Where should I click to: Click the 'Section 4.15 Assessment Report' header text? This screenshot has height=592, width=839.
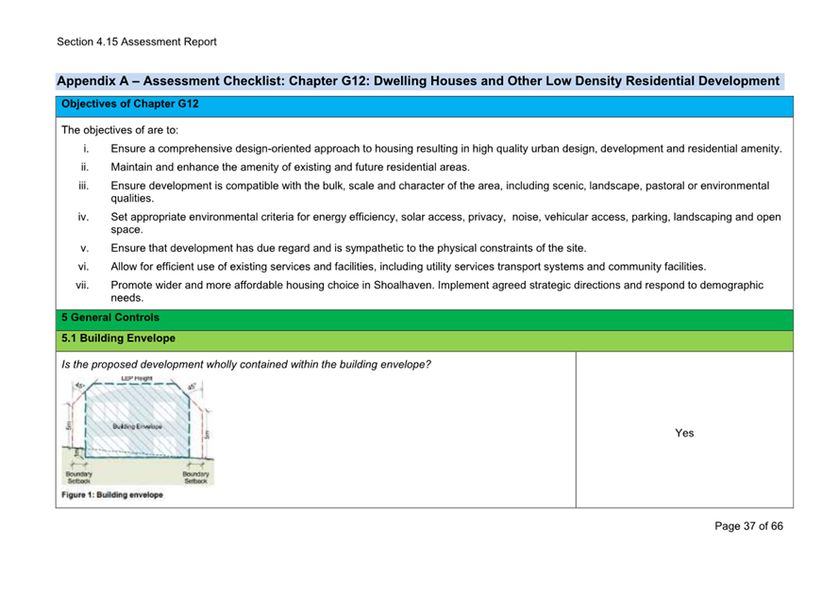[136, 41]
